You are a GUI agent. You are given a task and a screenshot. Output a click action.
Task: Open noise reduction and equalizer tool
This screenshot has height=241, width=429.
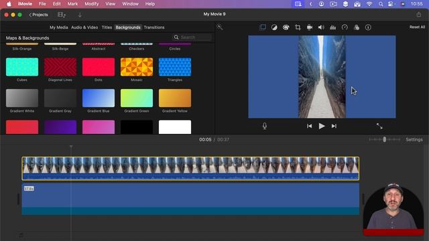pos(332,27)
